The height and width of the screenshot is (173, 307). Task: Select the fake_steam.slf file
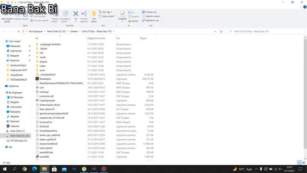pos(47,109)
